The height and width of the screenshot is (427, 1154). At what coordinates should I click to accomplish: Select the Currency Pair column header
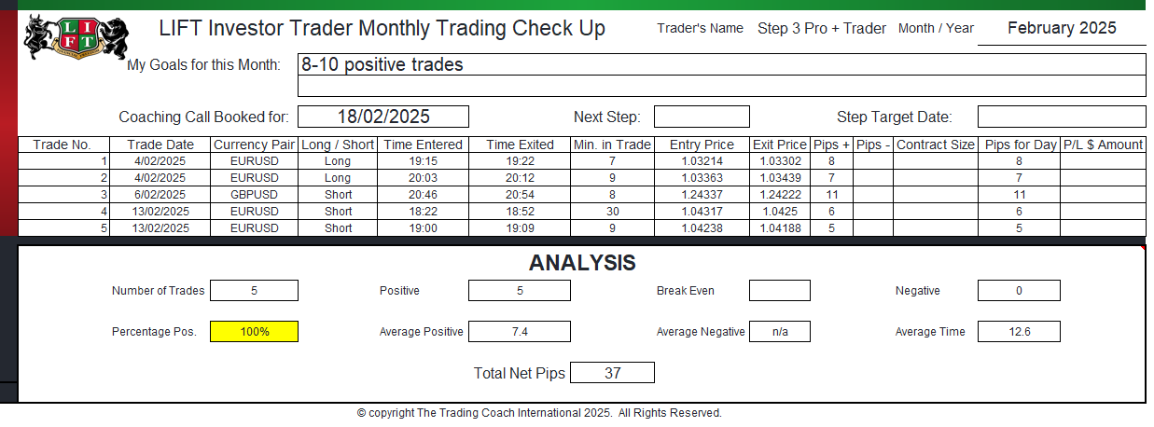coord(255,145)
